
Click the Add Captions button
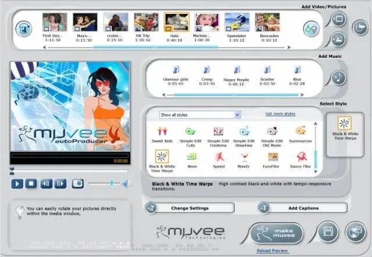[x=303, y=208]
